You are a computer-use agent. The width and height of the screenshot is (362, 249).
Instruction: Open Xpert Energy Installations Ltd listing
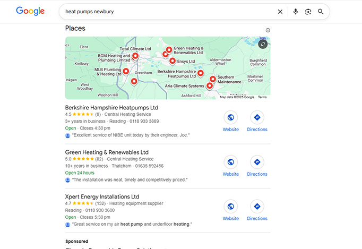tap(102, 196)
